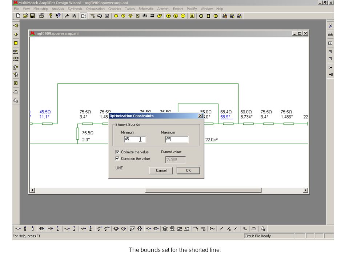Click the Current value field showing 58.900

(x=176, y=159)
